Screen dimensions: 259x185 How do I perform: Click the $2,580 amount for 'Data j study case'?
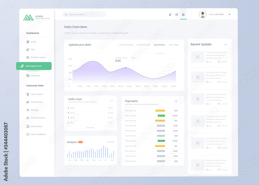175,156
